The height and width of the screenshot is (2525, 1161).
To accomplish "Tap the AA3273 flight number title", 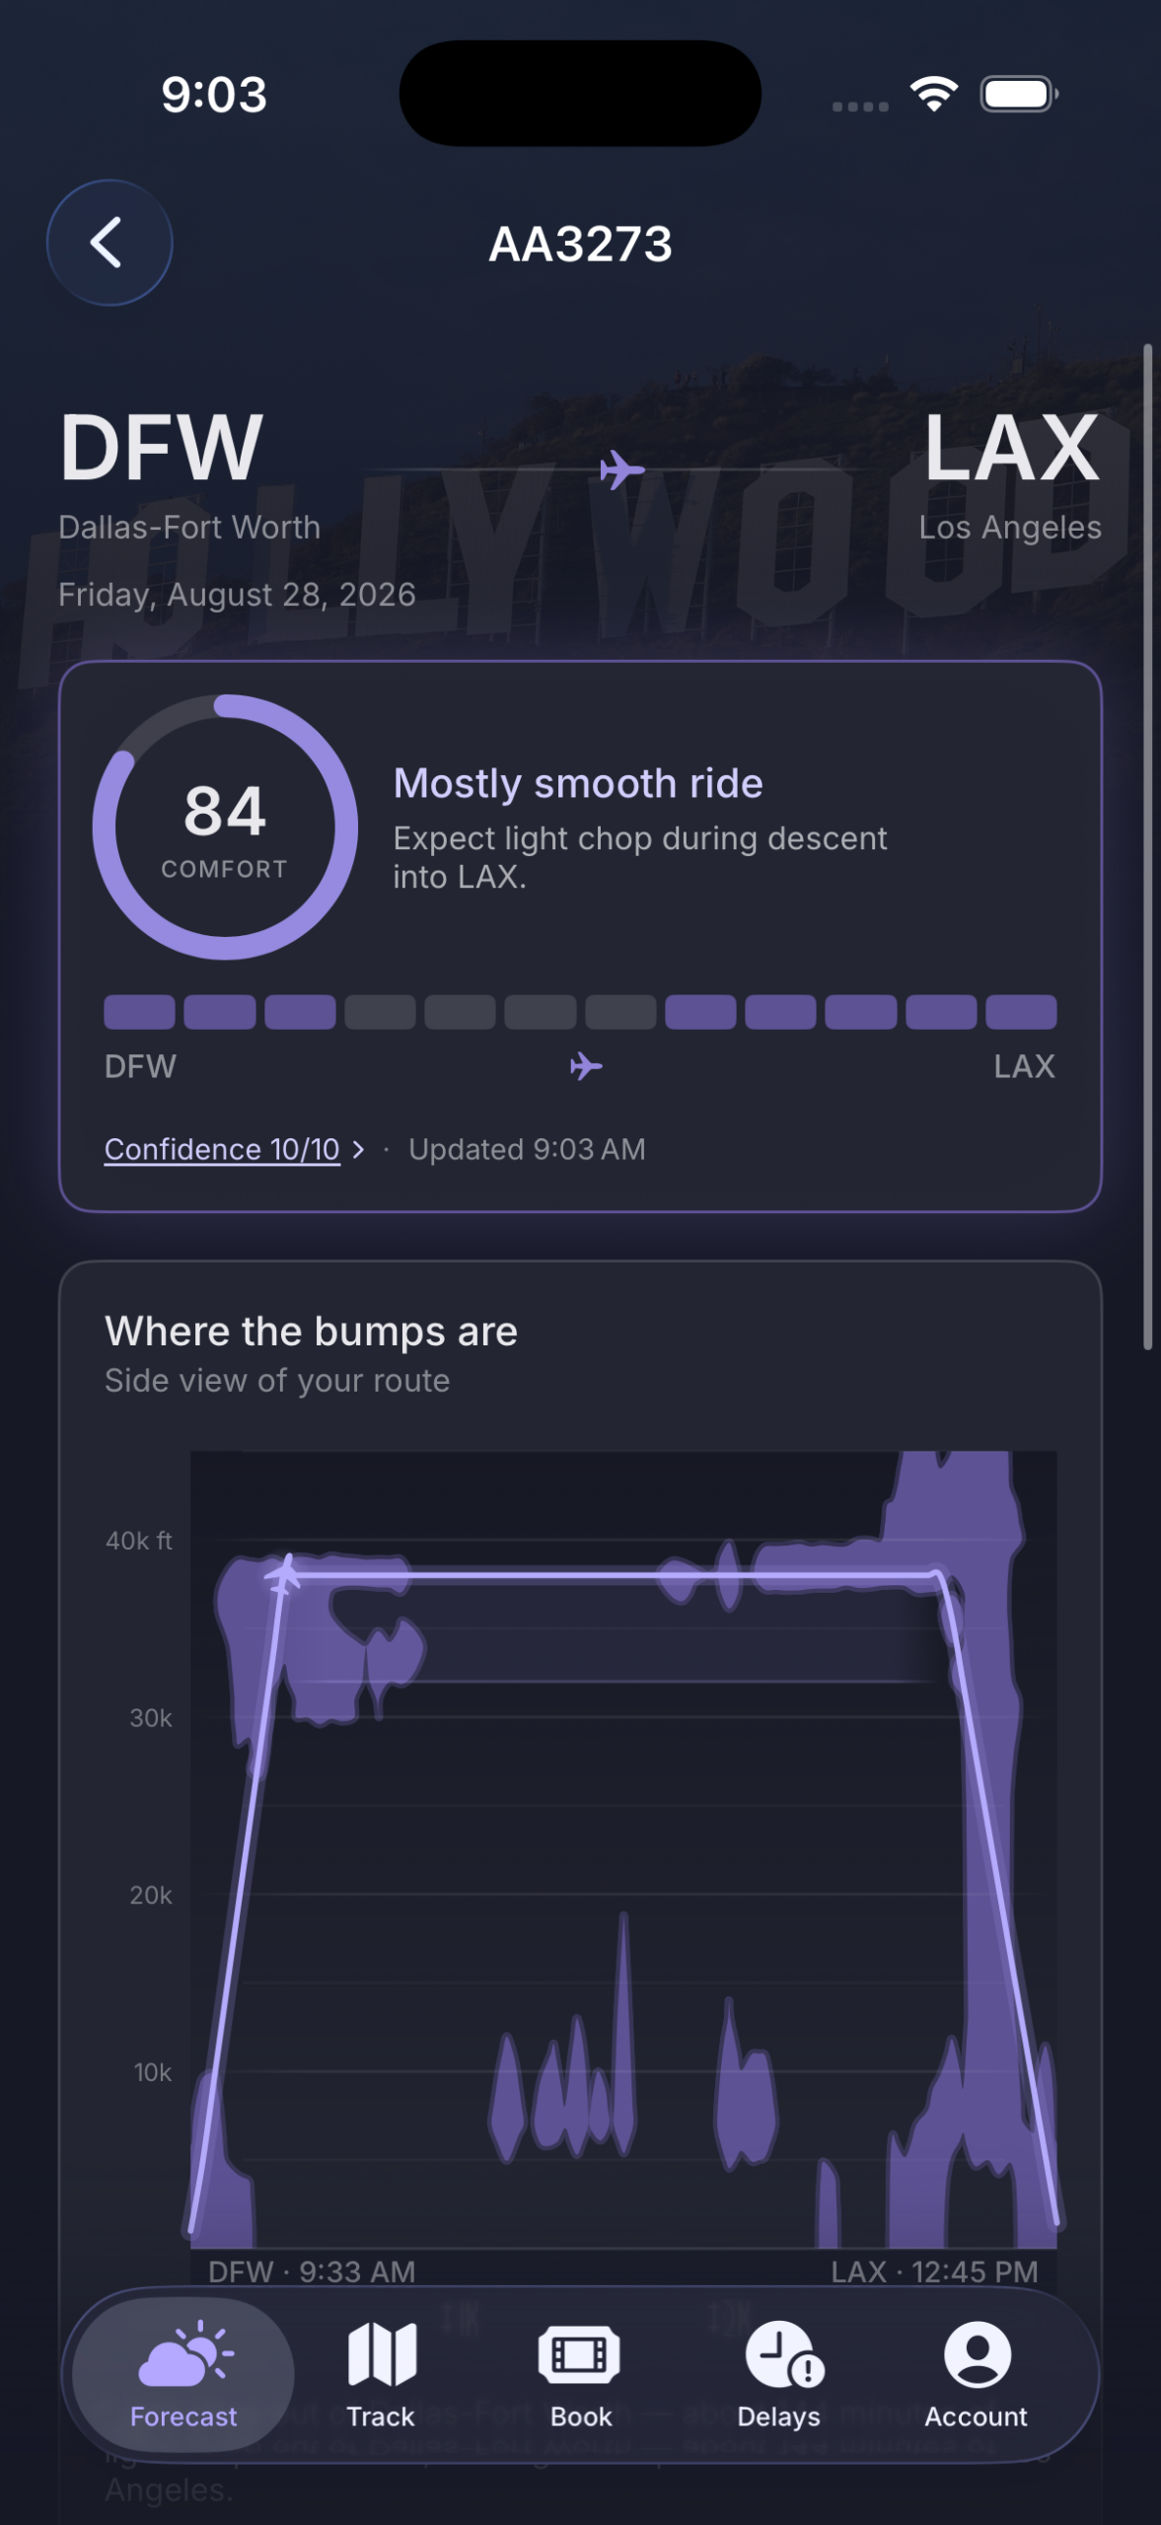I will pos(580,244).
